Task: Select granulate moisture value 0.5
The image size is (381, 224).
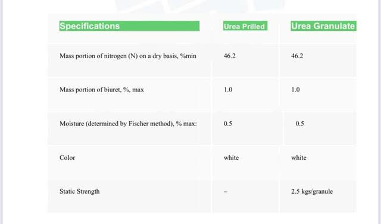Action: coord(300,124)
